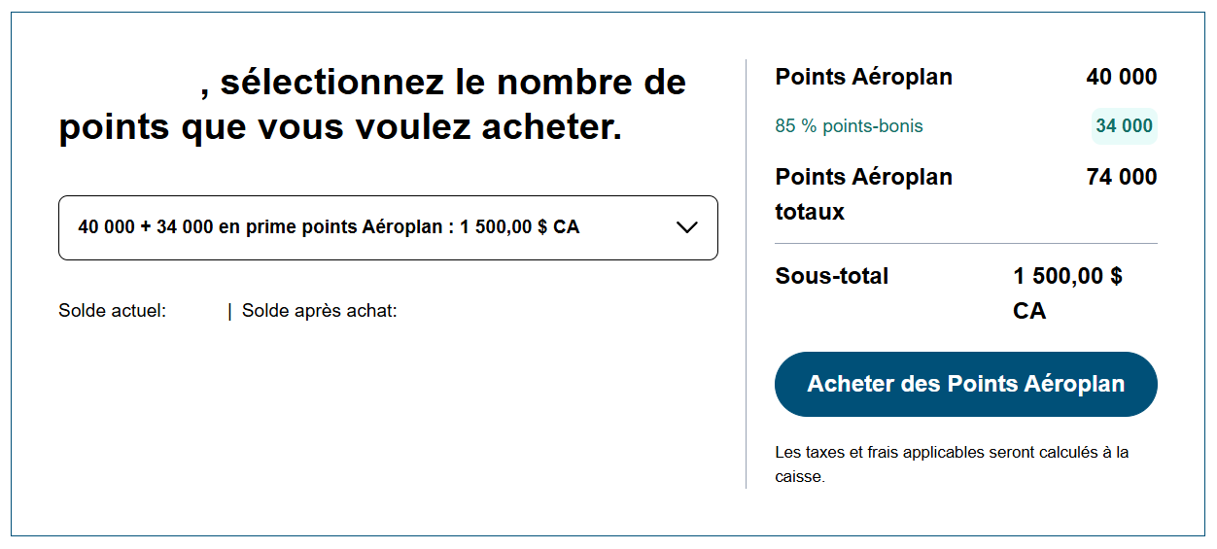The height and width of the screenshot is (549, 1217).
Task: Click the taxes and fees note text
Action: click(x=951, y=453)
